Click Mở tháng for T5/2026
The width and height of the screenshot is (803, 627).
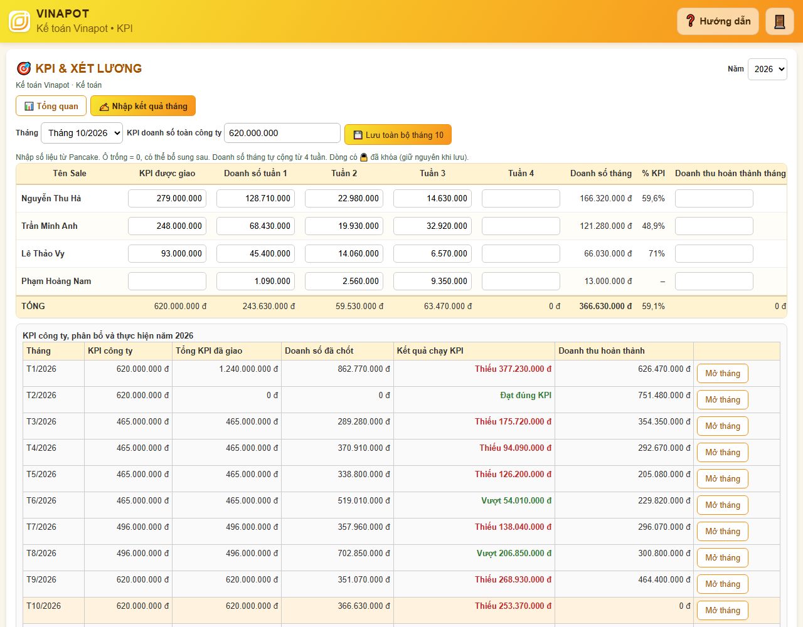722,479
